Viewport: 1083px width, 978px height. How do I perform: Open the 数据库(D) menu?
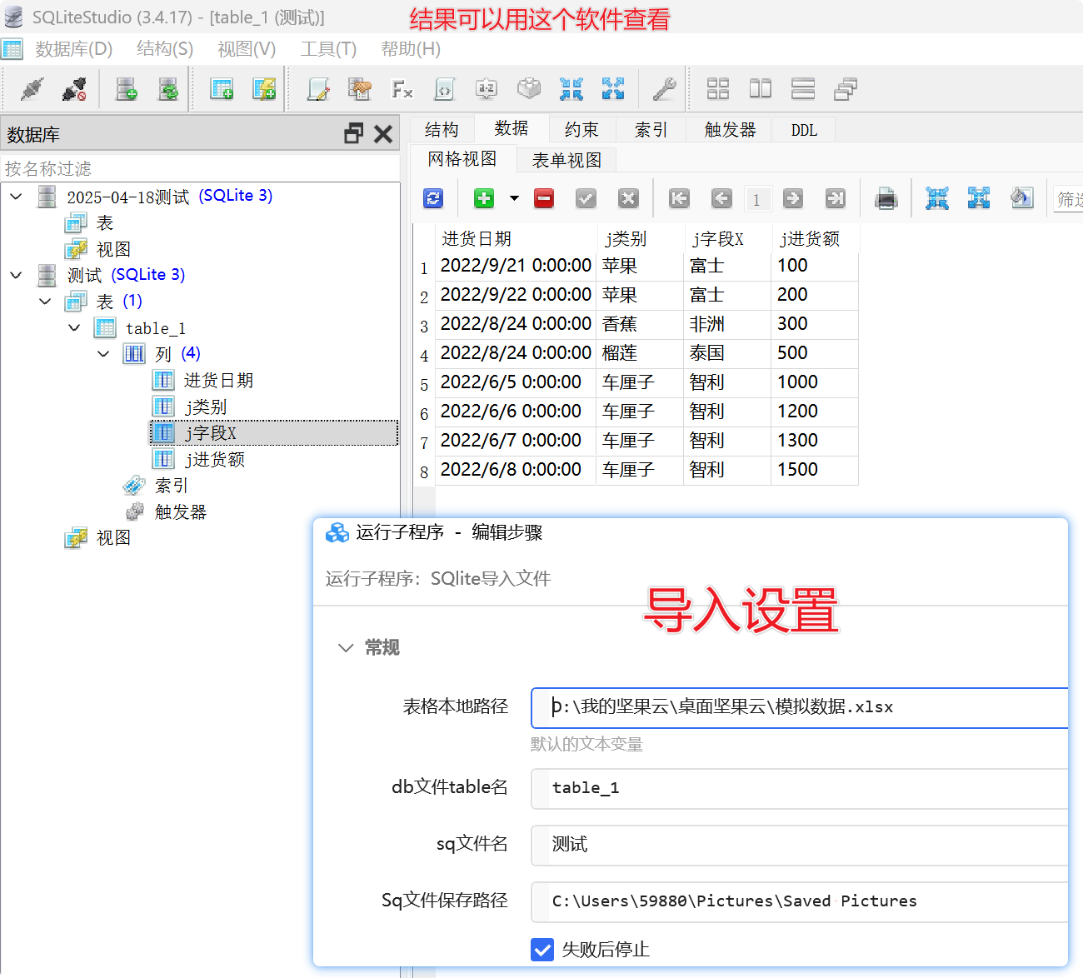pyautogui.click(x=74, y=49)
